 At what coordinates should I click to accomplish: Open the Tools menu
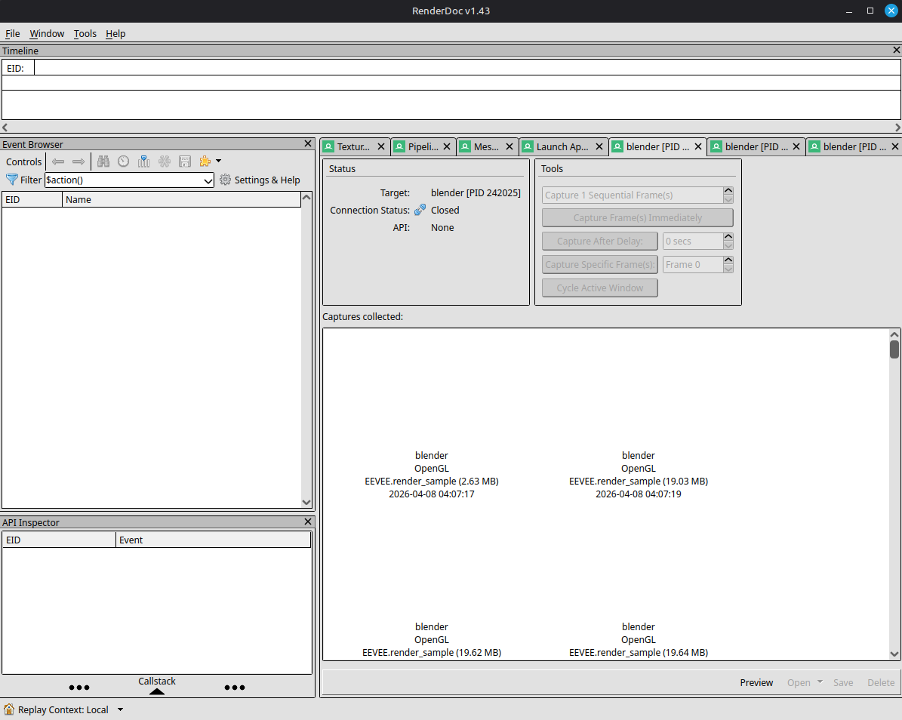(x=85, y=33)
